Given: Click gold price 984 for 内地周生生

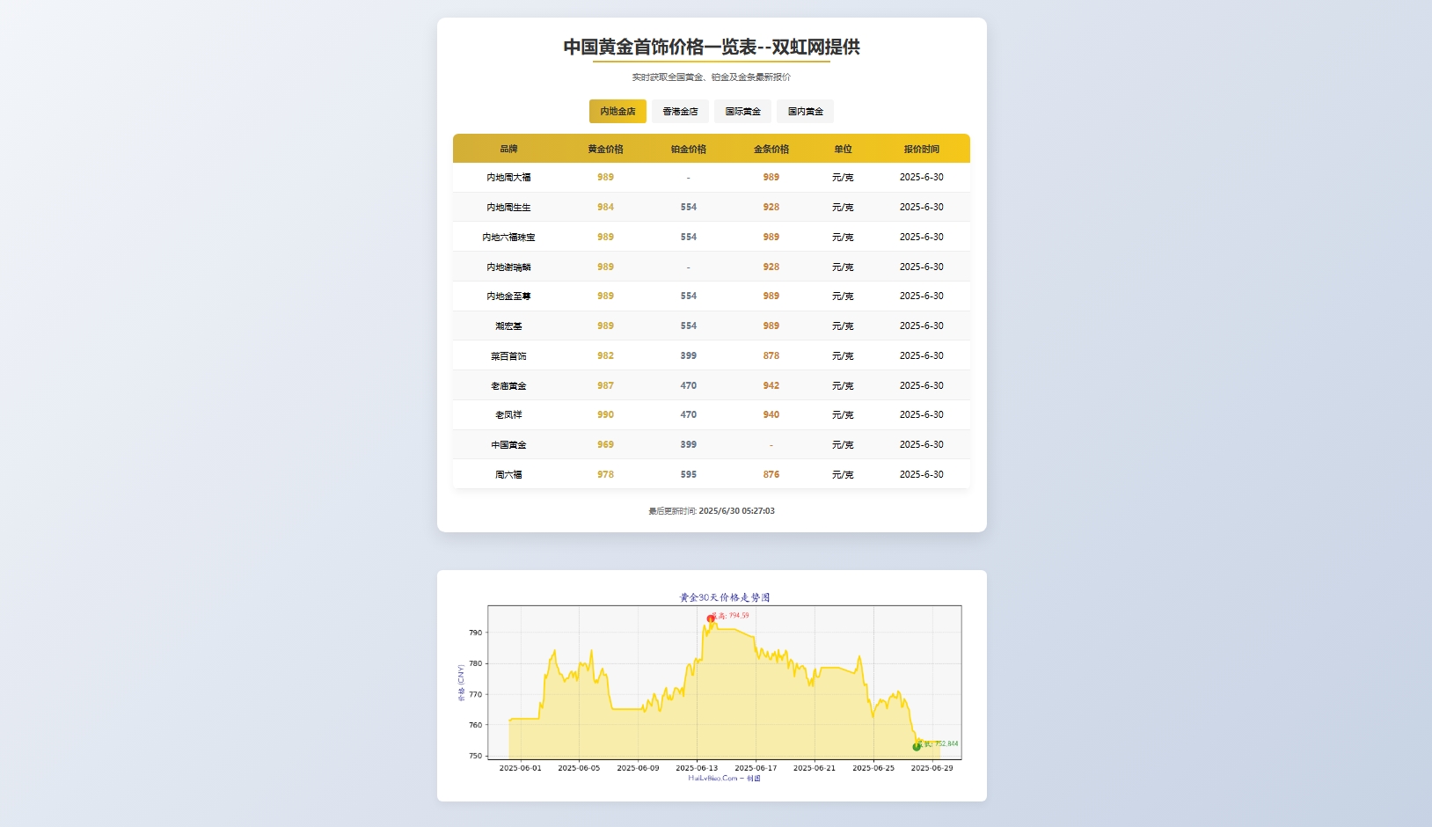Looking at the screenshot, I should click(605, 208).
